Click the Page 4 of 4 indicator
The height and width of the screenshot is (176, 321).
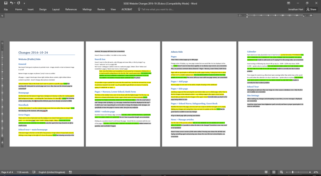point(7,172)
